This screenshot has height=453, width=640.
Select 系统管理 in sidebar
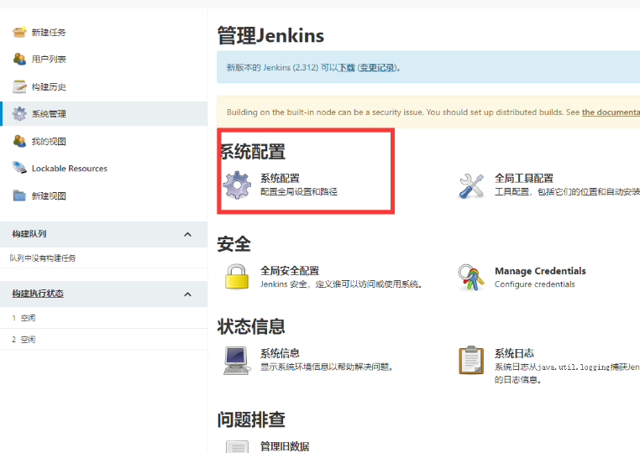pos(49,114)
